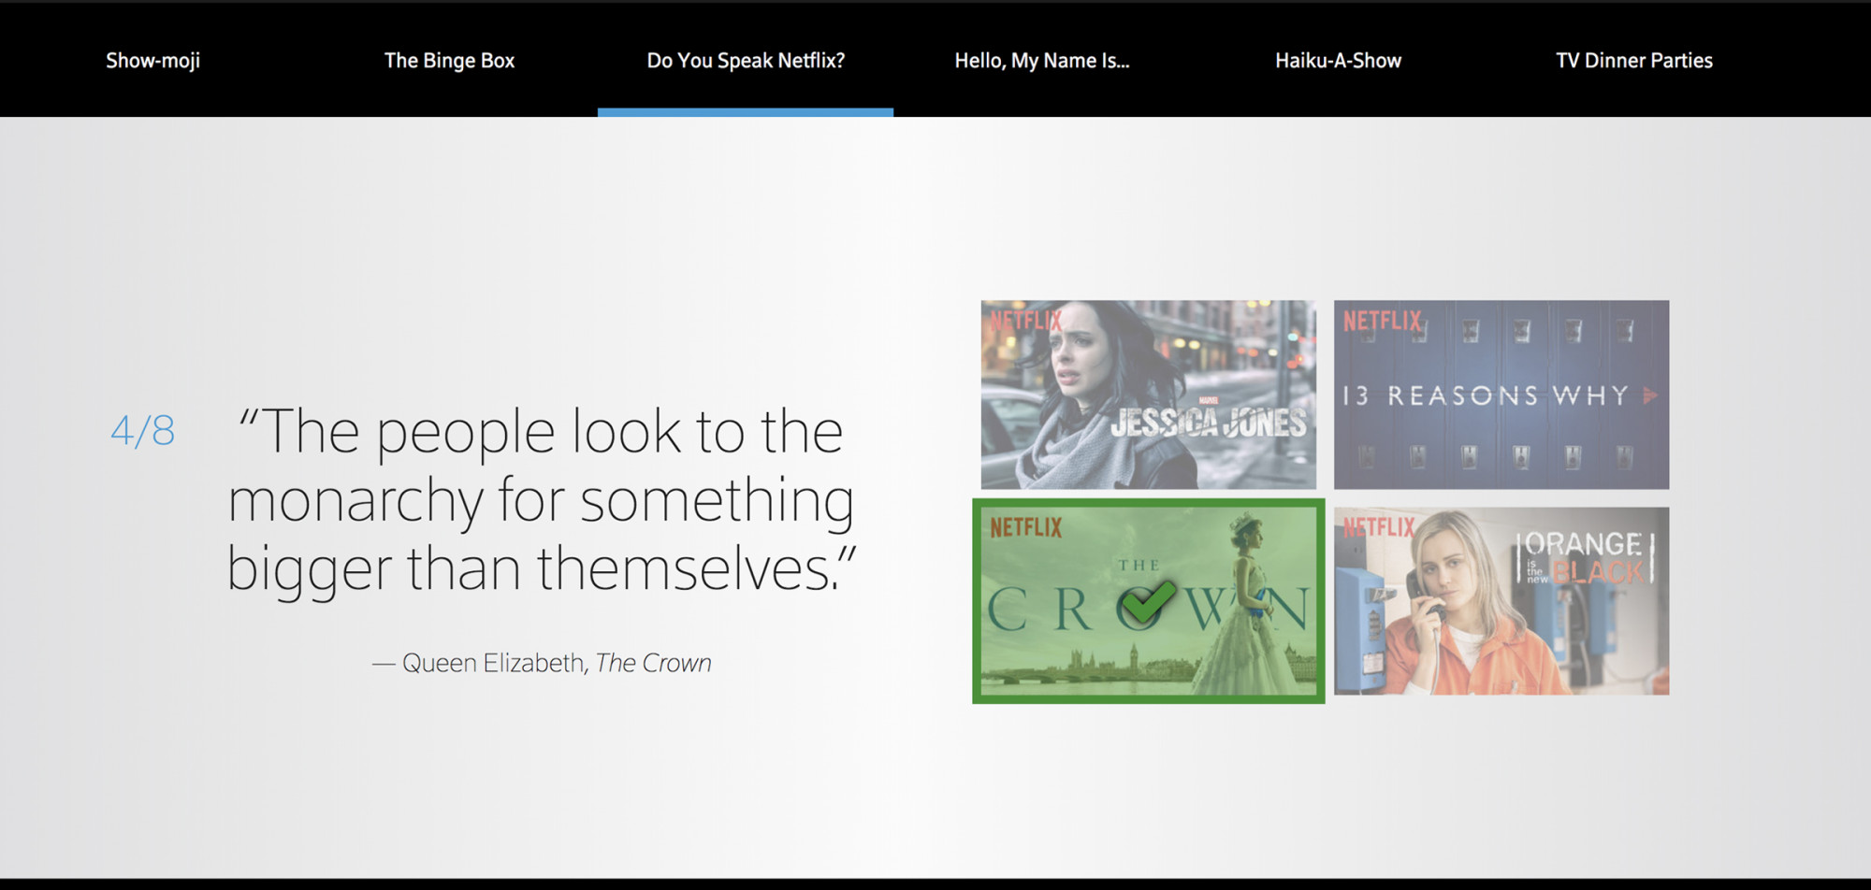
Task: Click the Netflix logo on 13 Reasons Why
Action: click(1382, 322)
